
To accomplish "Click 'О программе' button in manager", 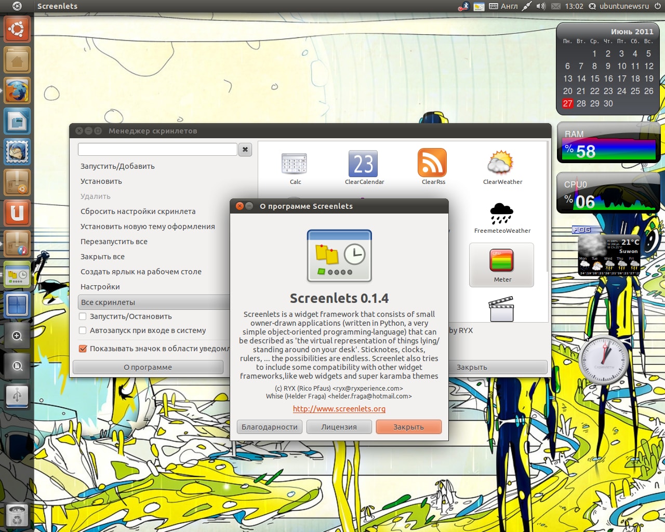I will click(x=148, y=367).
